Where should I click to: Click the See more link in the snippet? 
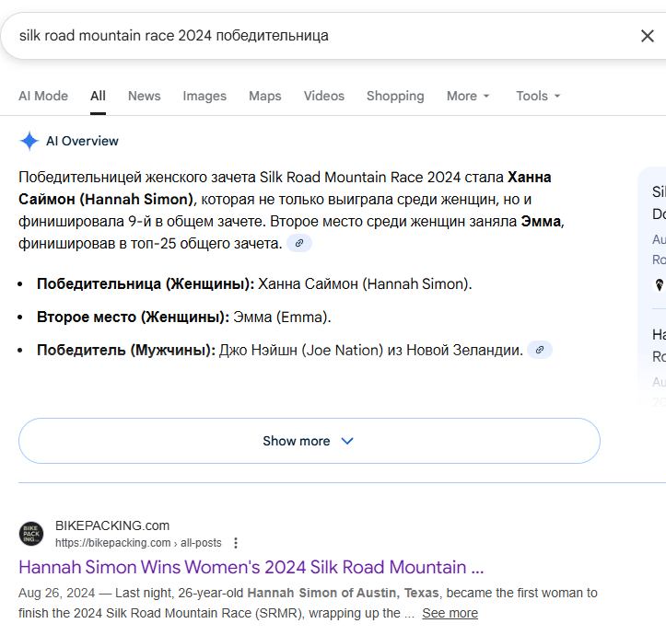450,613
